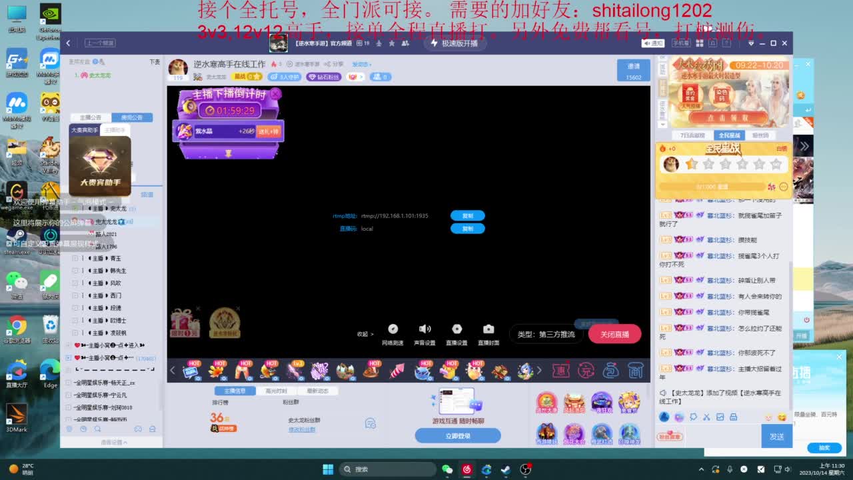853x480 pixels.
Task: Click the 邀请 invite button
Action: [634, 70]
